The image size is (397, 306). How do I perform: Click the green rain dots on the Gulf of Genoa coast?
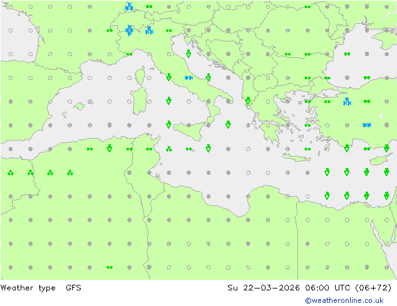coord(130,54)
